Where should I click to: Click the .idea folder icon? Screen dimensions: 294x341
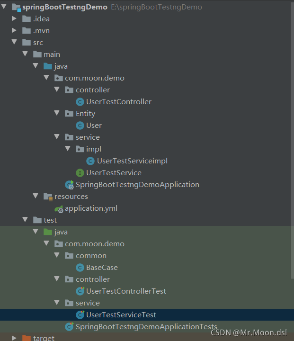(x=27, y=18)
